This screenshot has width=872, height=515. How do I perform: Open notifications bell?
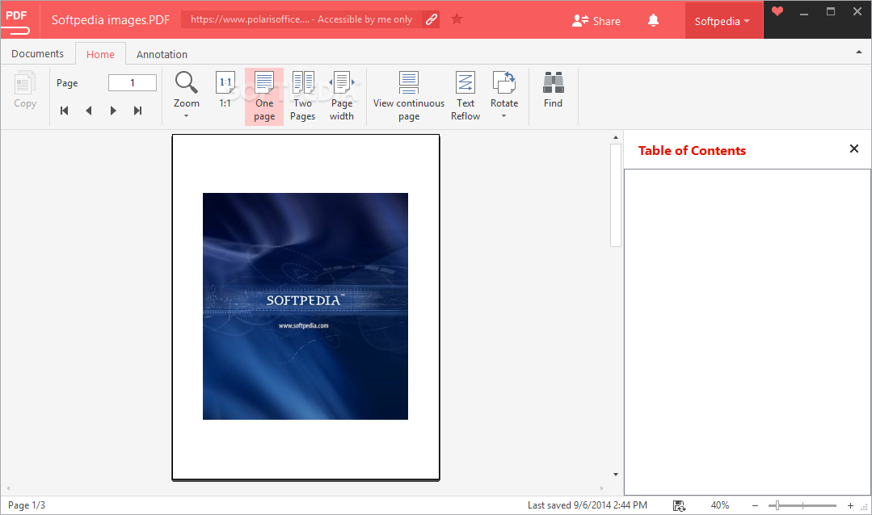pos(654,20)
